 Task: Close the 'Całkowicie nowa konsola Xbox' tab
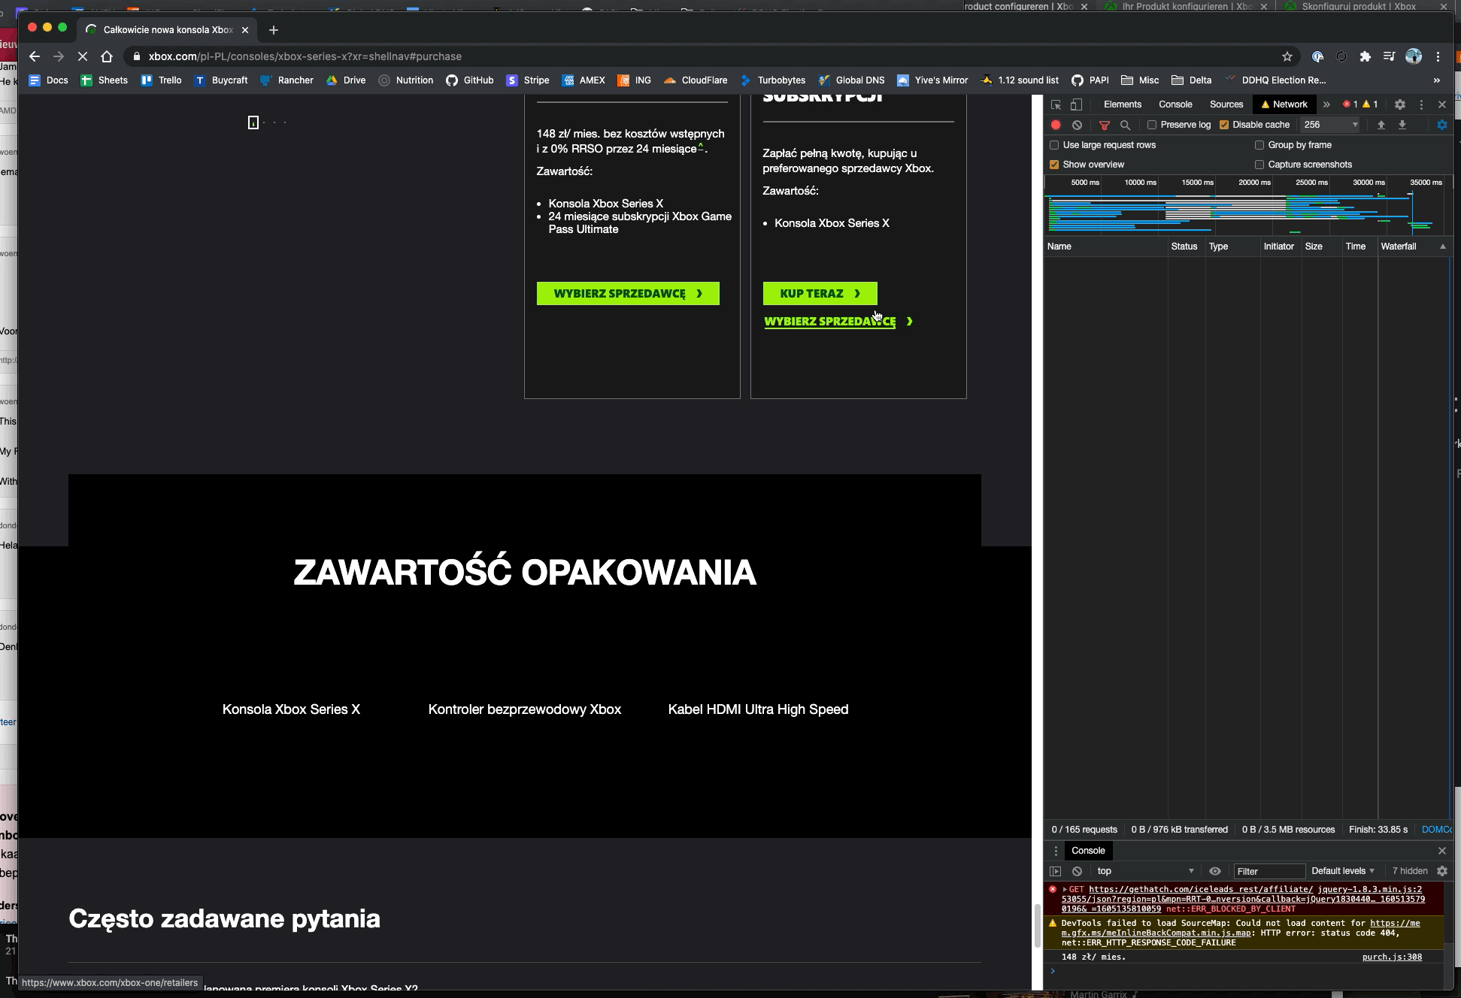(245, 30)
